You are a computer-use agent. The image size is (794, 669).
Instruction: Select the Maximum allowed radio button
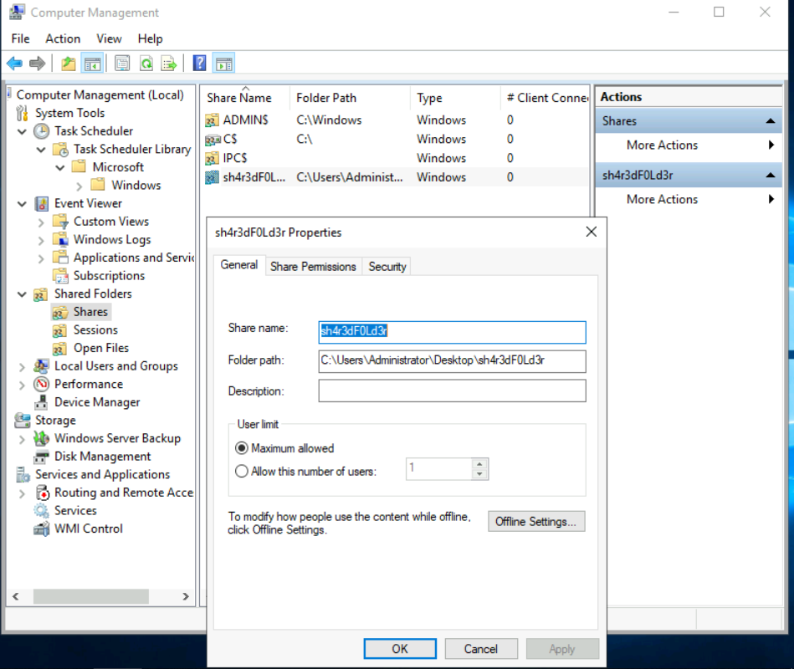coord(243,448)
